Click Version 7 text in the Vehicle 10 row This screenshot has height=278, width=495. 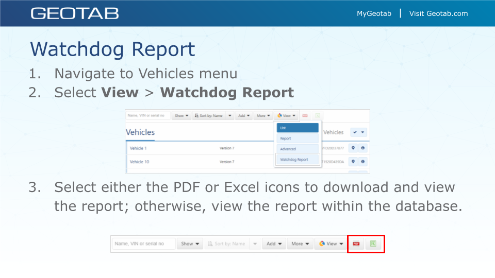pos(227,162)
